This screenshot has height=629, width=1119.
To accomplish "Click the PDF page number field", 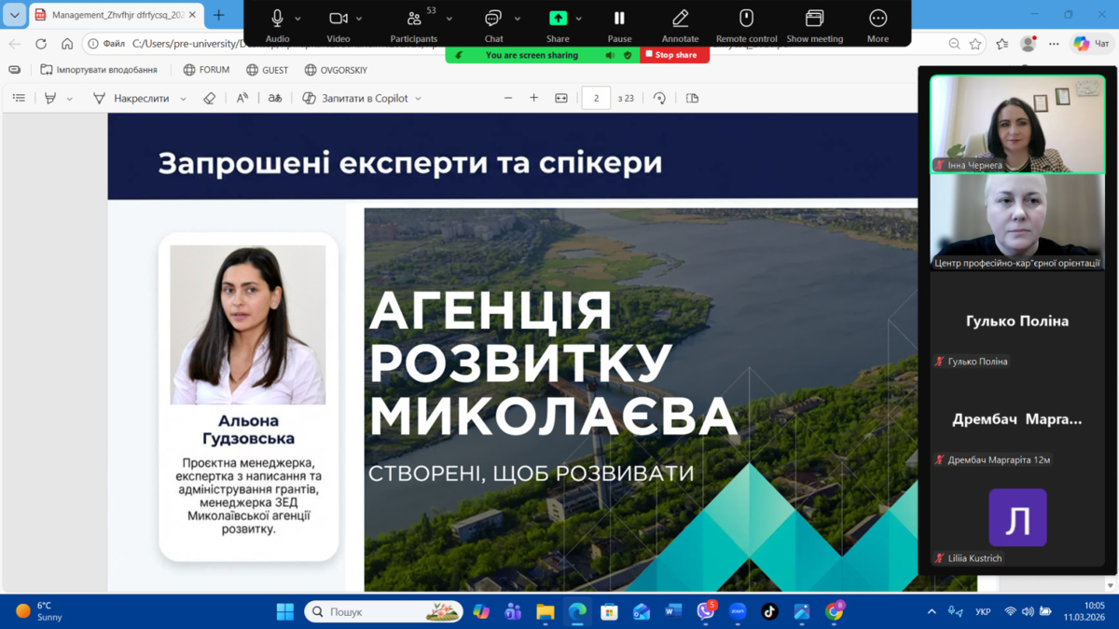I will (x=596, y=98).
